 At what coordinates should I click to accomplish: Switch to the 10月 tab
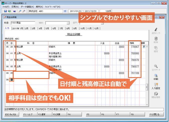click(x=82, y=29)
